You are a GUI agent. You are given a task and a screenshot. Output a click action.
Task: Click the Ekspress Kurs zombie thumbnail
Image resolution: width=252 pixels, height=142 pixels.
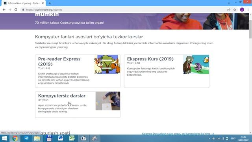coord(196,64)
